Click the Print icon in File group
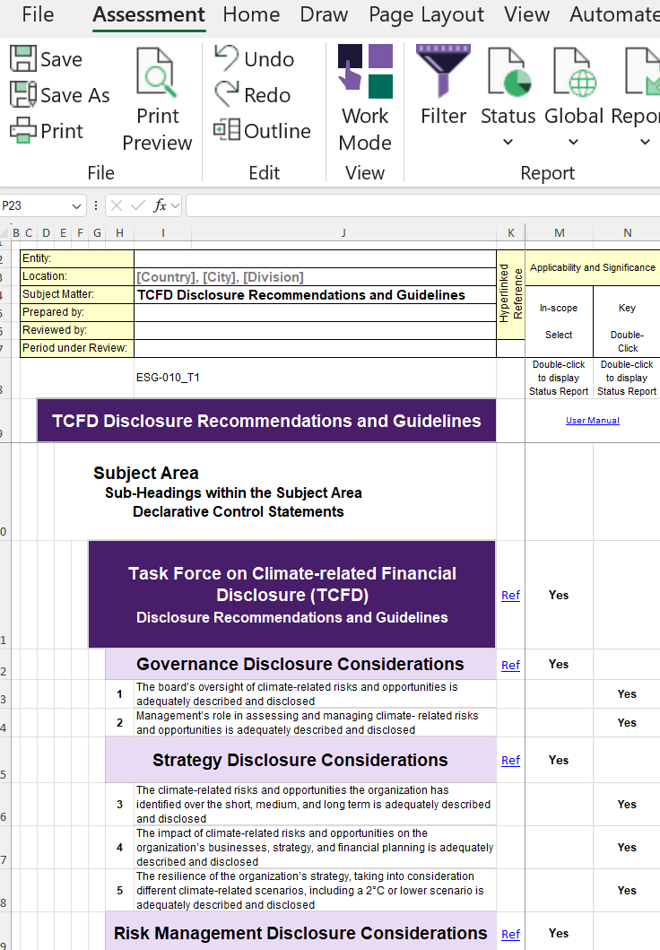 (23, 131)
